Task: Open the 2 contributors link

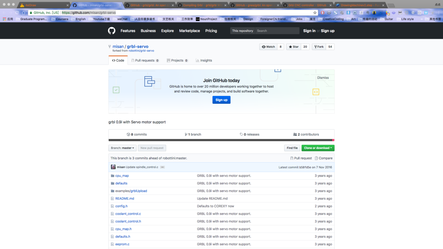Action: coord(306,134)
